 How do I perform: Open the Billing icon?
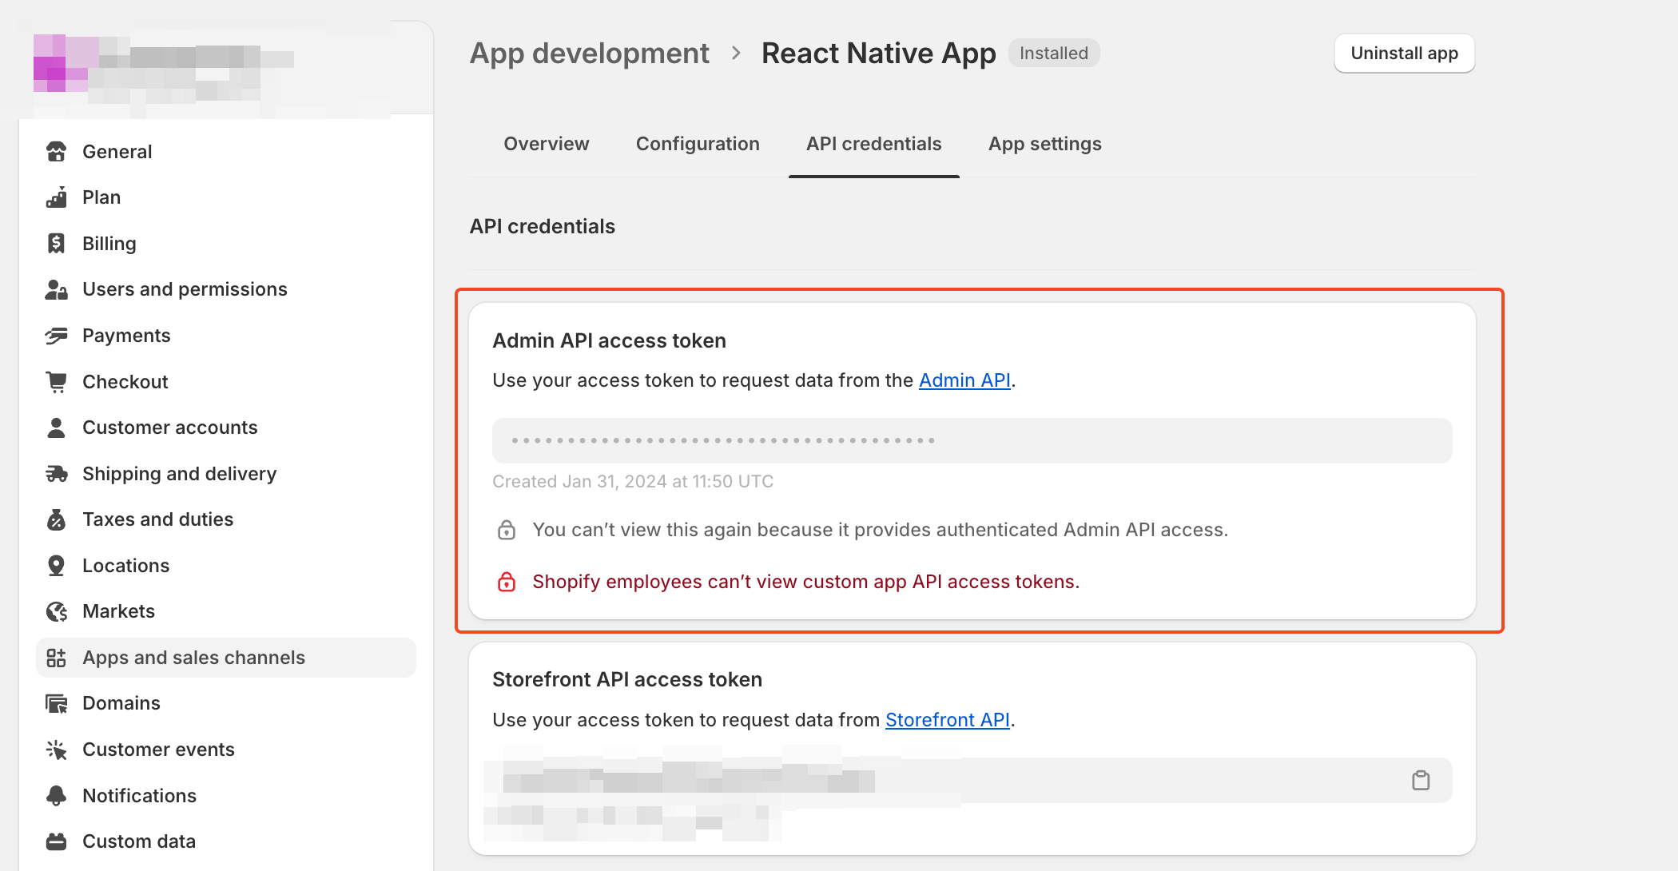(56, 243)
